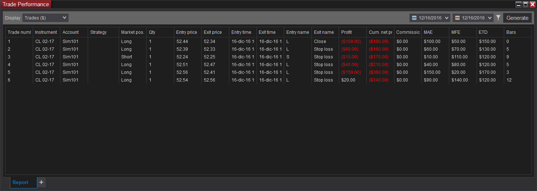The height and width of the screenshot is (191, 537).
Task: Click profit $20.00 cell
Action: 353,80
